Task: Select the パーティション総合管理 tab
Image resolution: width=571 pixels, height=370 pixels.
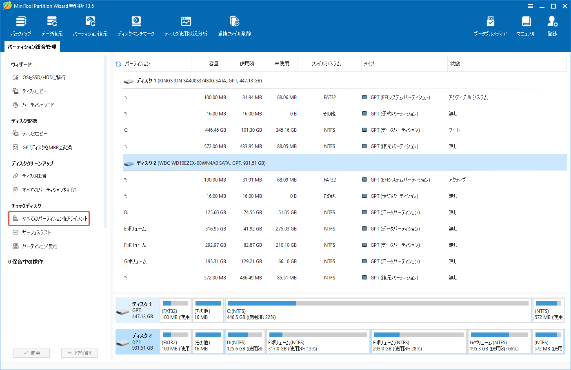Action: (x=31, y=47)
